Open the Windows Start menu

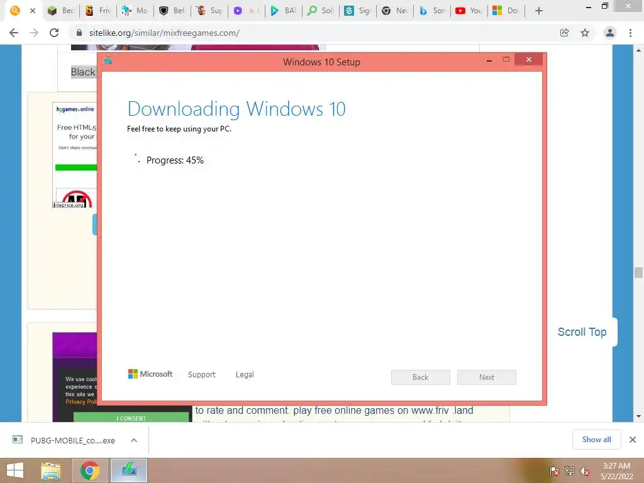coord(15,470)
